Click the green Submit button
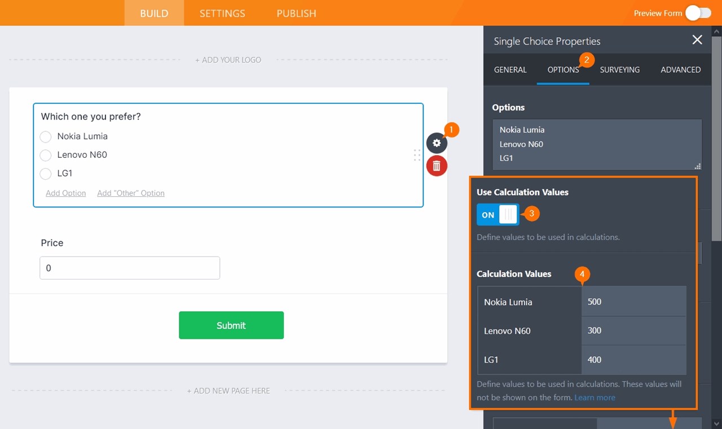Viewport: 722px width, 429px height. (x=231, y=325)
